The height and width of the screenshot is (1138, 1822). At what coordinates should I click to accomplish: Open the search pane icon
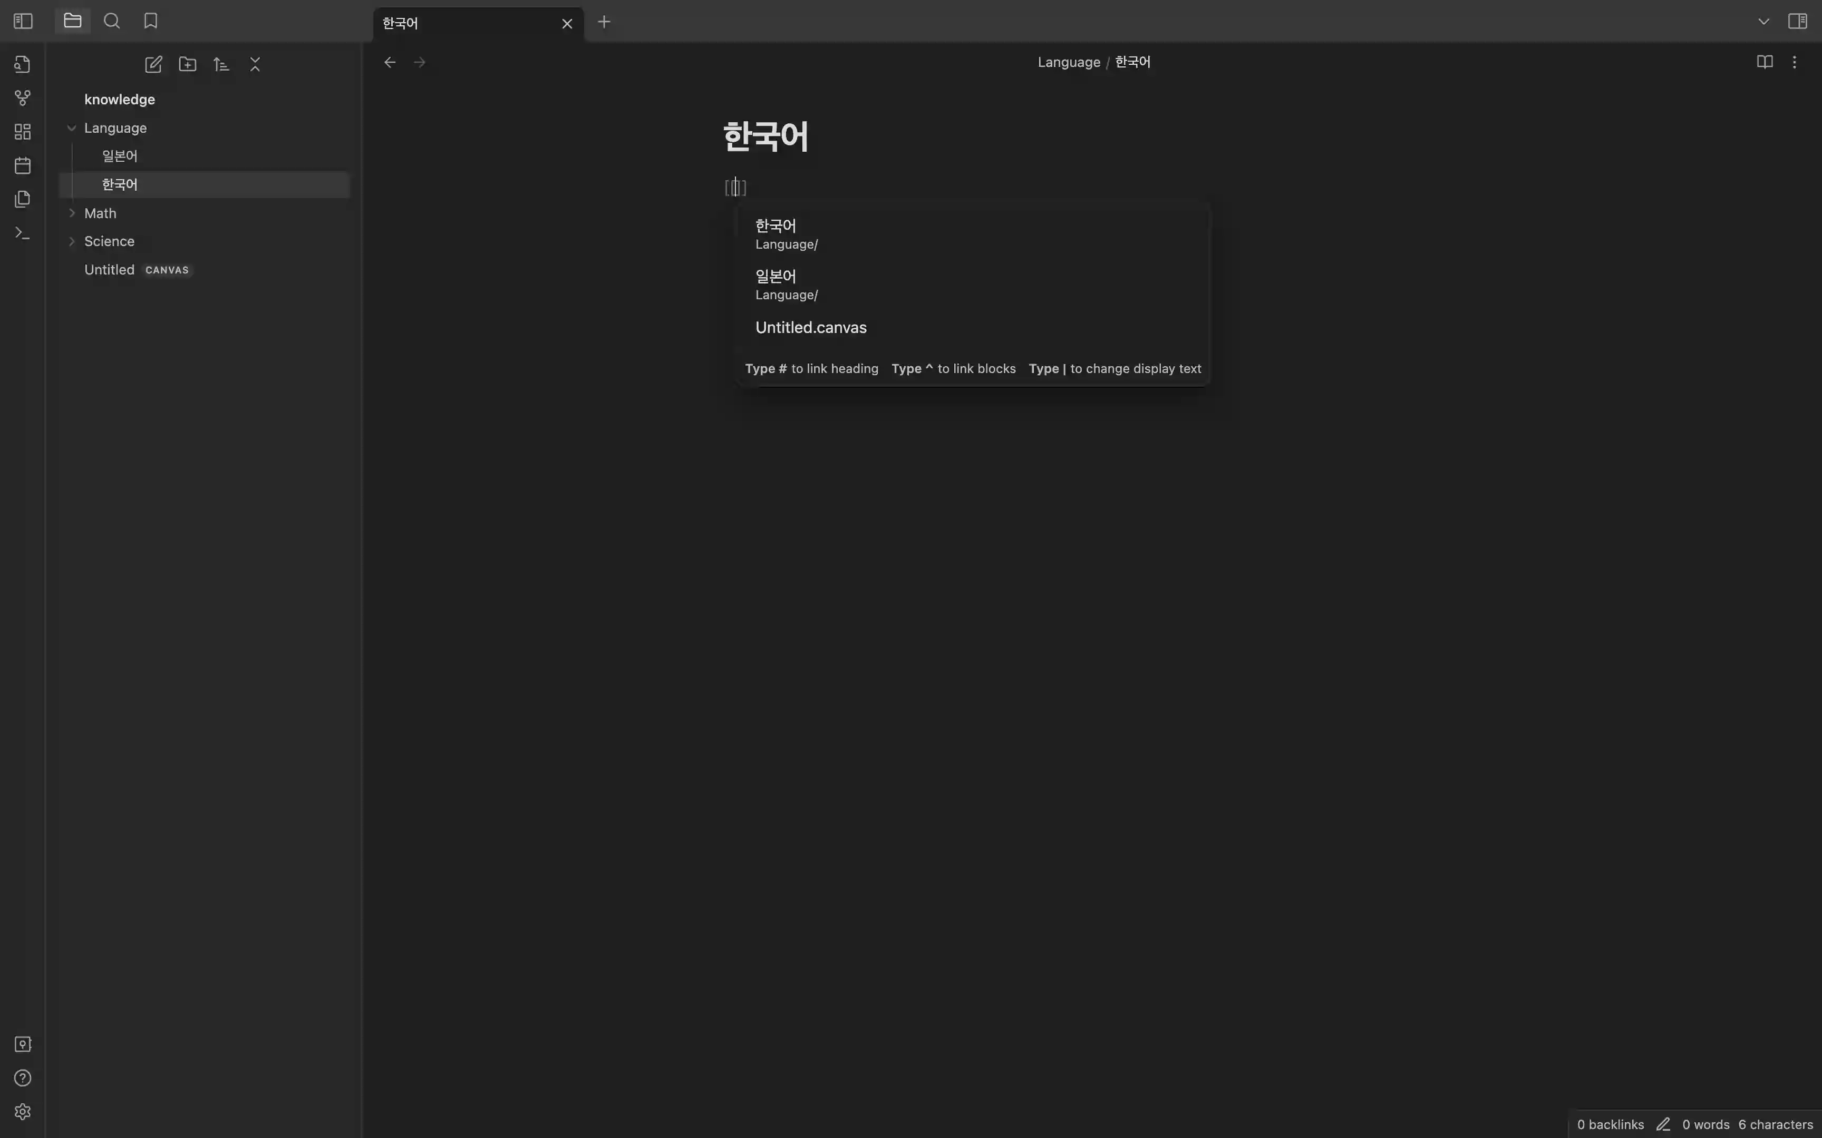click(111, 21)
